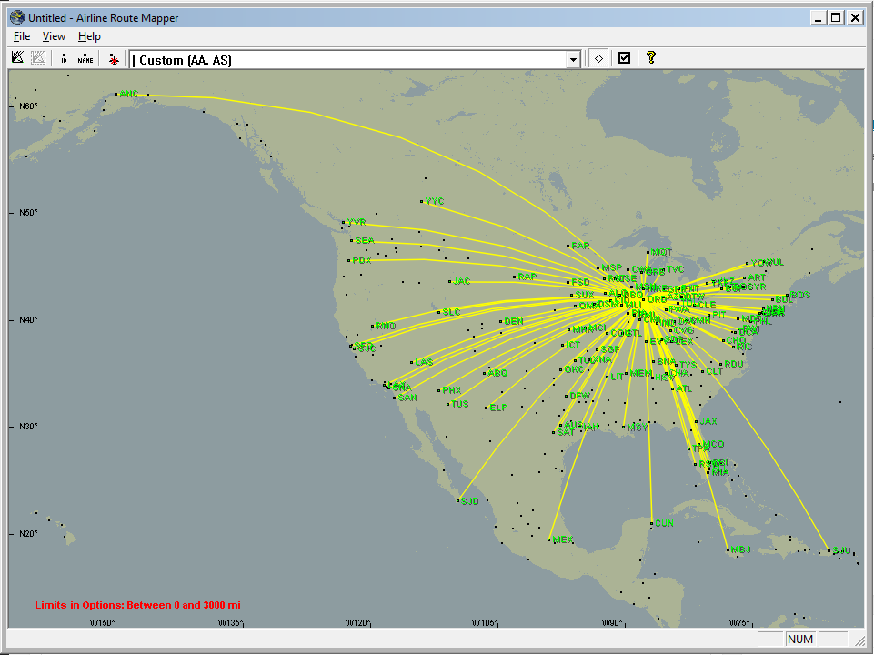Select the YVR airport label

[x=357, y=222]
